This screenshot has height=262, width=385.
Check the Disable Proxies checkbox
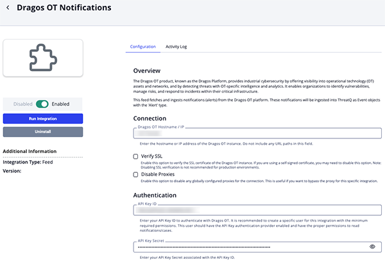pyautogui.click(x=135, y=174)
